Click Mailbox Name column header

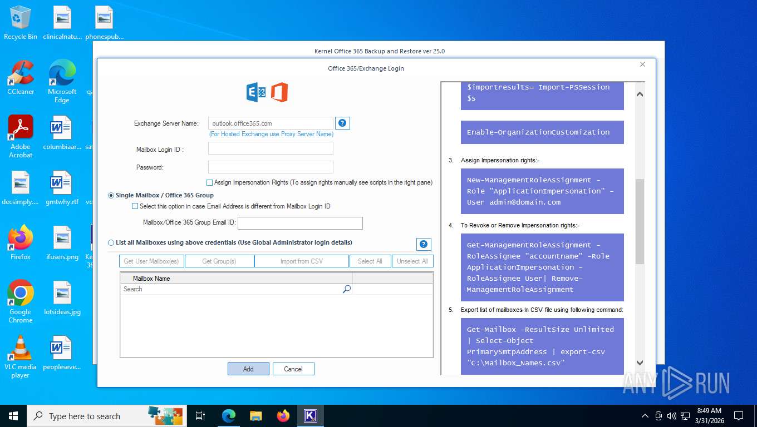coord(236,278)
